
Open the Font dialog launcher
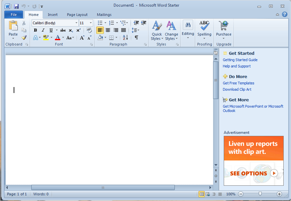point(91,45)
